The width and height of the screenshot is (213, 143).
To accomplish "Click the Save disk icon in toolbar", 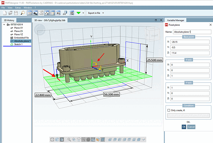I will coord(16,13).
